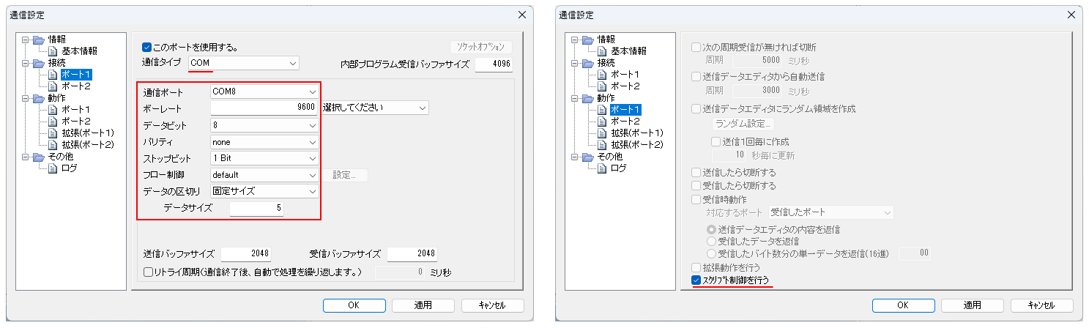
Task: Click the 送信バッファサイズ field
Action: (246, 254)
